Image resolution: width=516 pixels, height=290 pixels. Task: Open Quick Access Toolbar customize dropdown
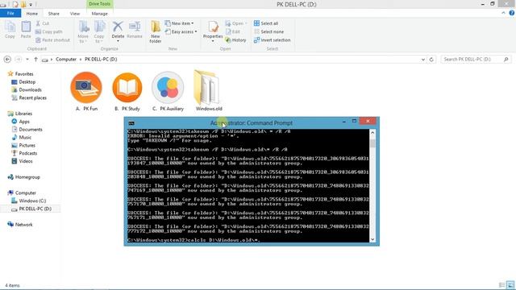pyautogui.click(x=31, y=4)
